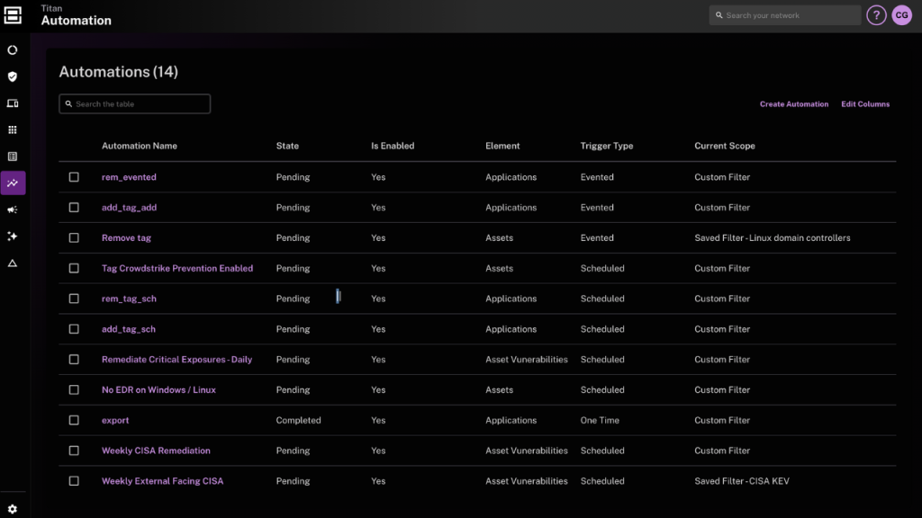Click Create Automation link

click(x=793, y=104)
